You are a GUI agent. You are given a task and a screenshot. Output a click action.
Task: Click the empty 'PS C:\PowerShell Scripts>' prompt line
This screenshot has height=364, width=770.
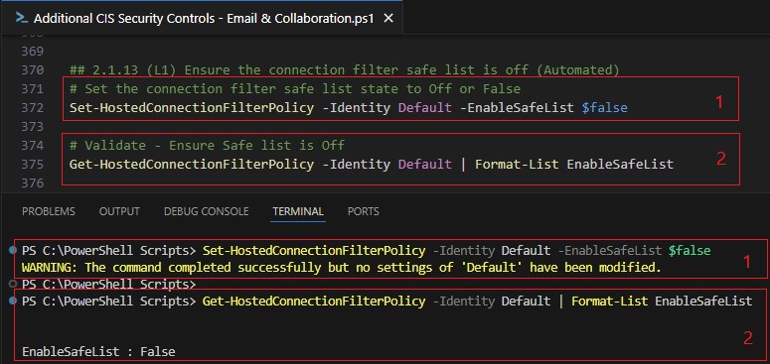[x=109, y=284]
